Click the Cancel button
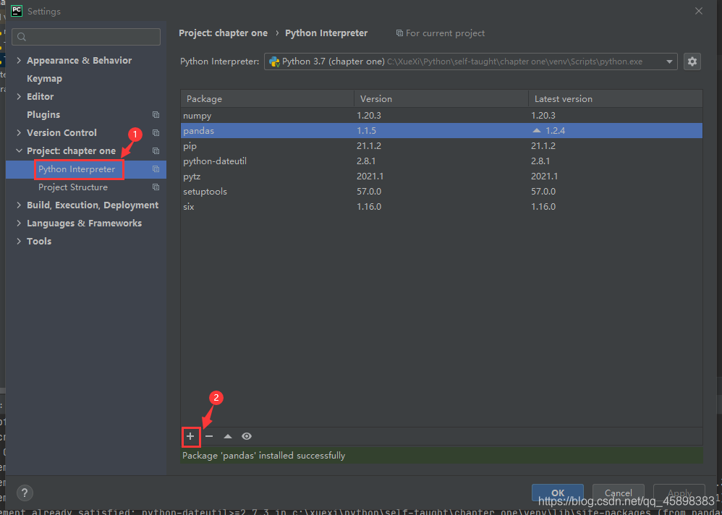This screenshot has width=722, height=515. (x=618, y=493)
